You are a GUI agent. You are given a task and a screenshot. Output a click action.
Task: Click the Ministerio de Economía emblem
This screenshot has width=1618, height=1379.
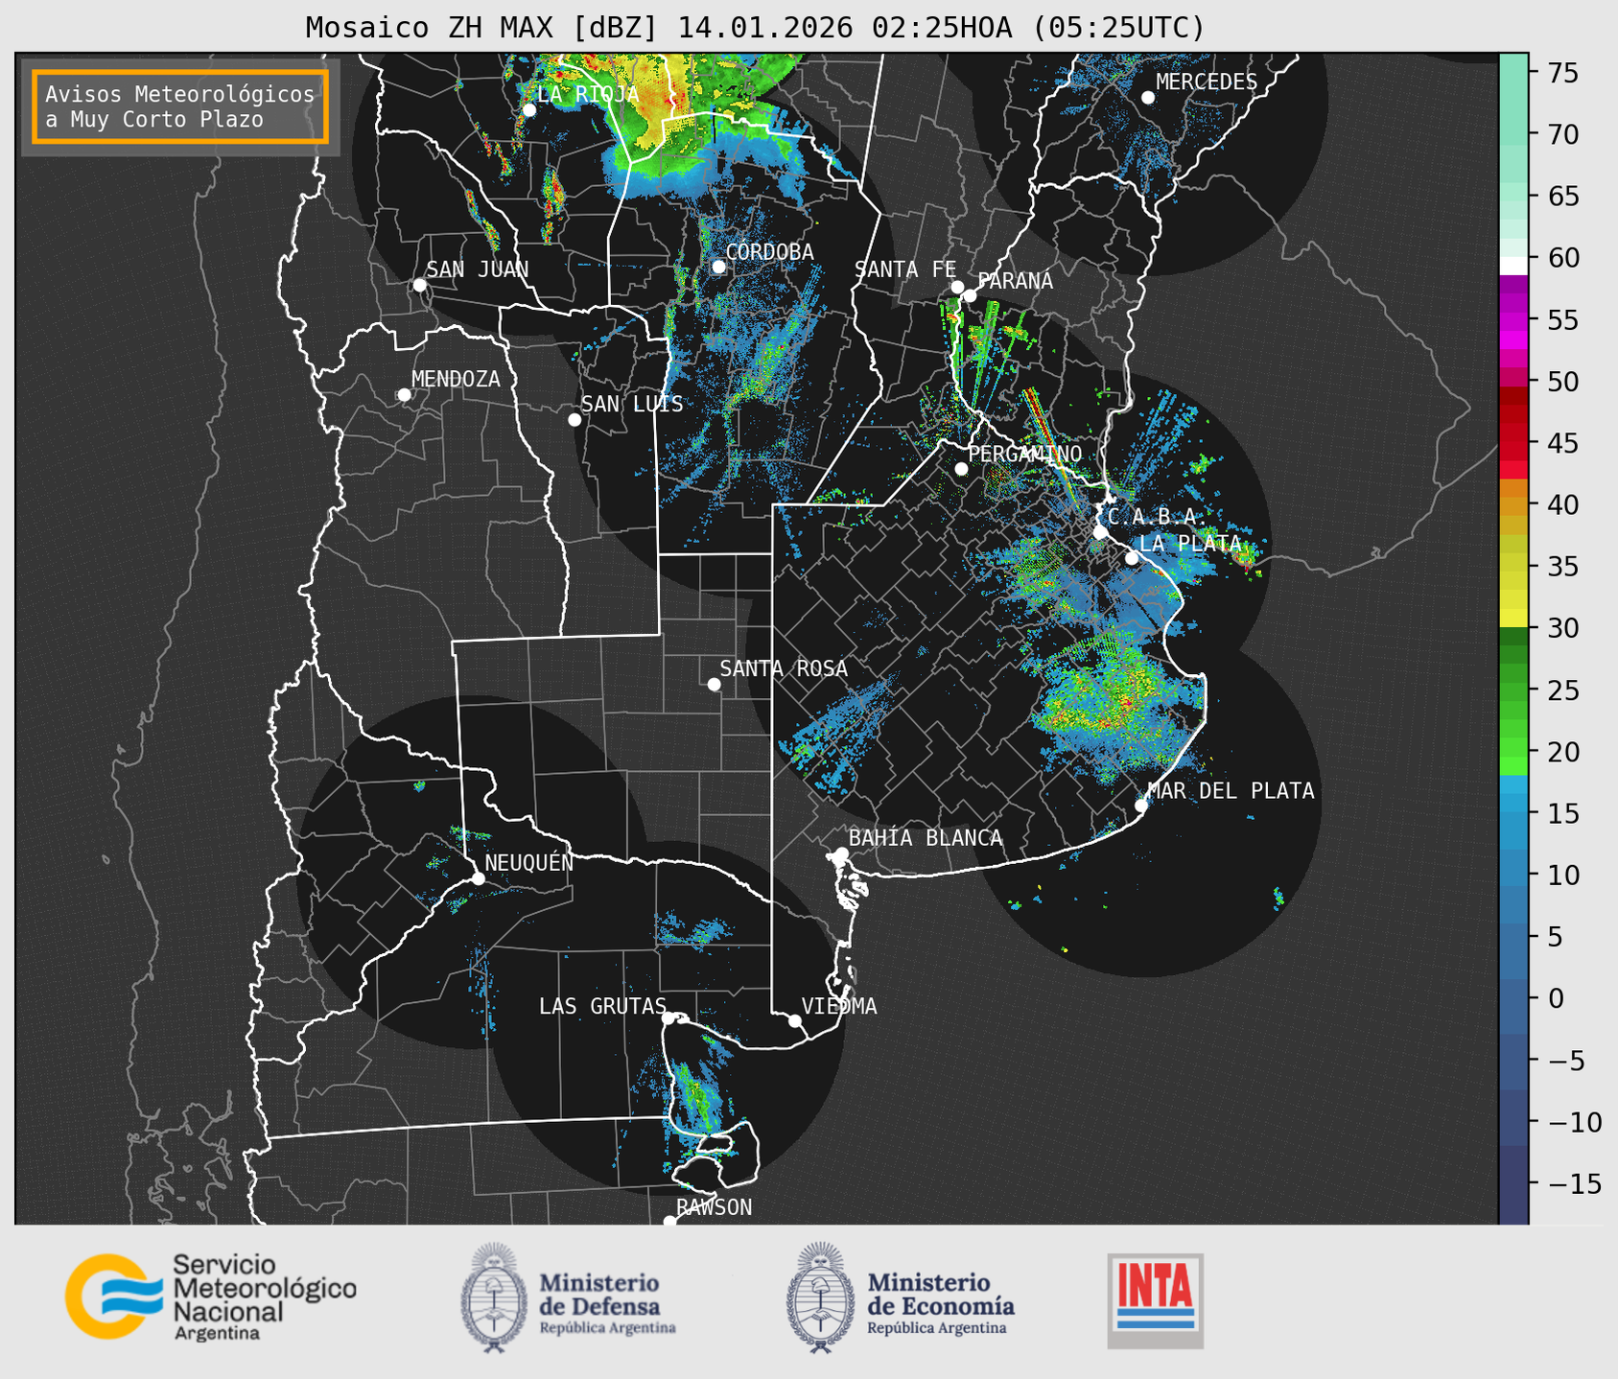click(821, 1297)
